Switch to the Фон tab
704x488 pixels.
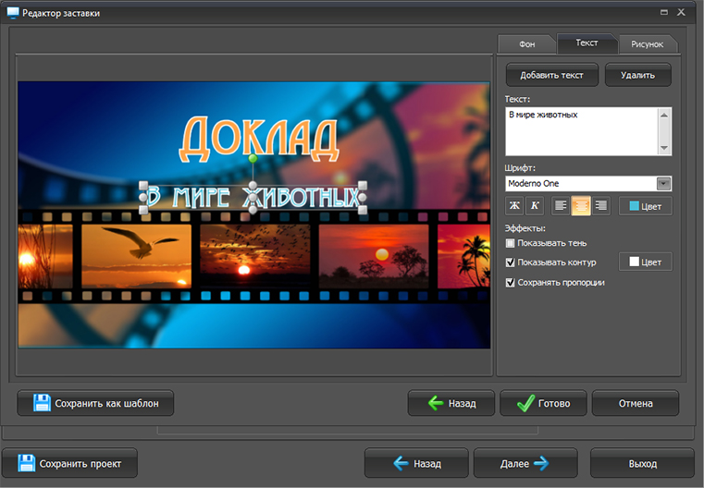[526, 44]
